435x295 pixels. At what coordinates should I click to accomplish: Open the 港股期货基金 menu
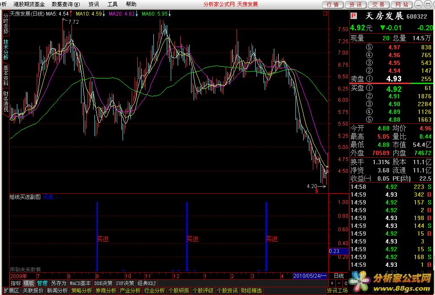(x=29, y=4)
